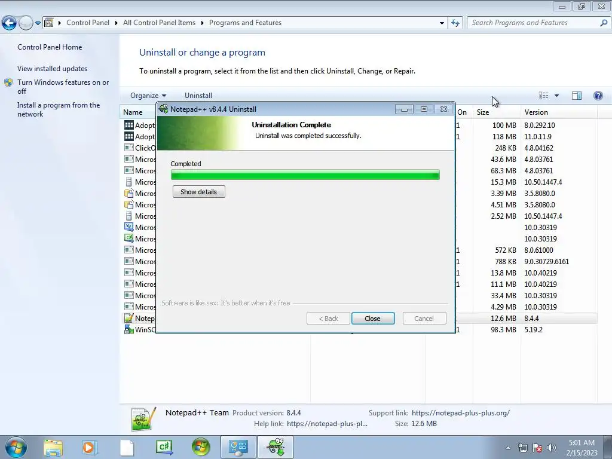612x459 pixels.
Task: Select Control Panel breadcrumb
Action: tap(88, 23)
